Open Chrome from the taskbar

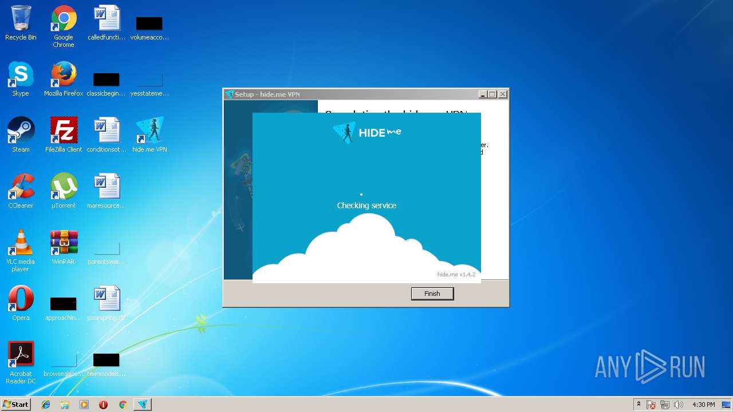click(123, 405)
